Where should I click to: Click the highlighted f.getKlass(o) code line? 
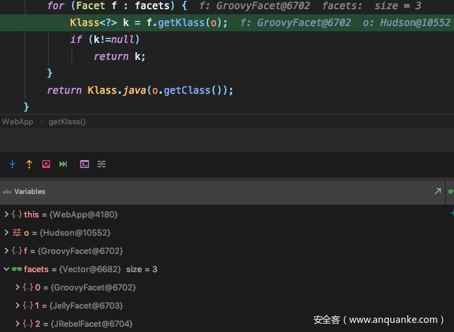point(148,23)
